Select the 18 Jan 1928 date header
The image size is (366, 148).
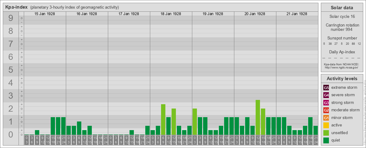tap(171, 14)
